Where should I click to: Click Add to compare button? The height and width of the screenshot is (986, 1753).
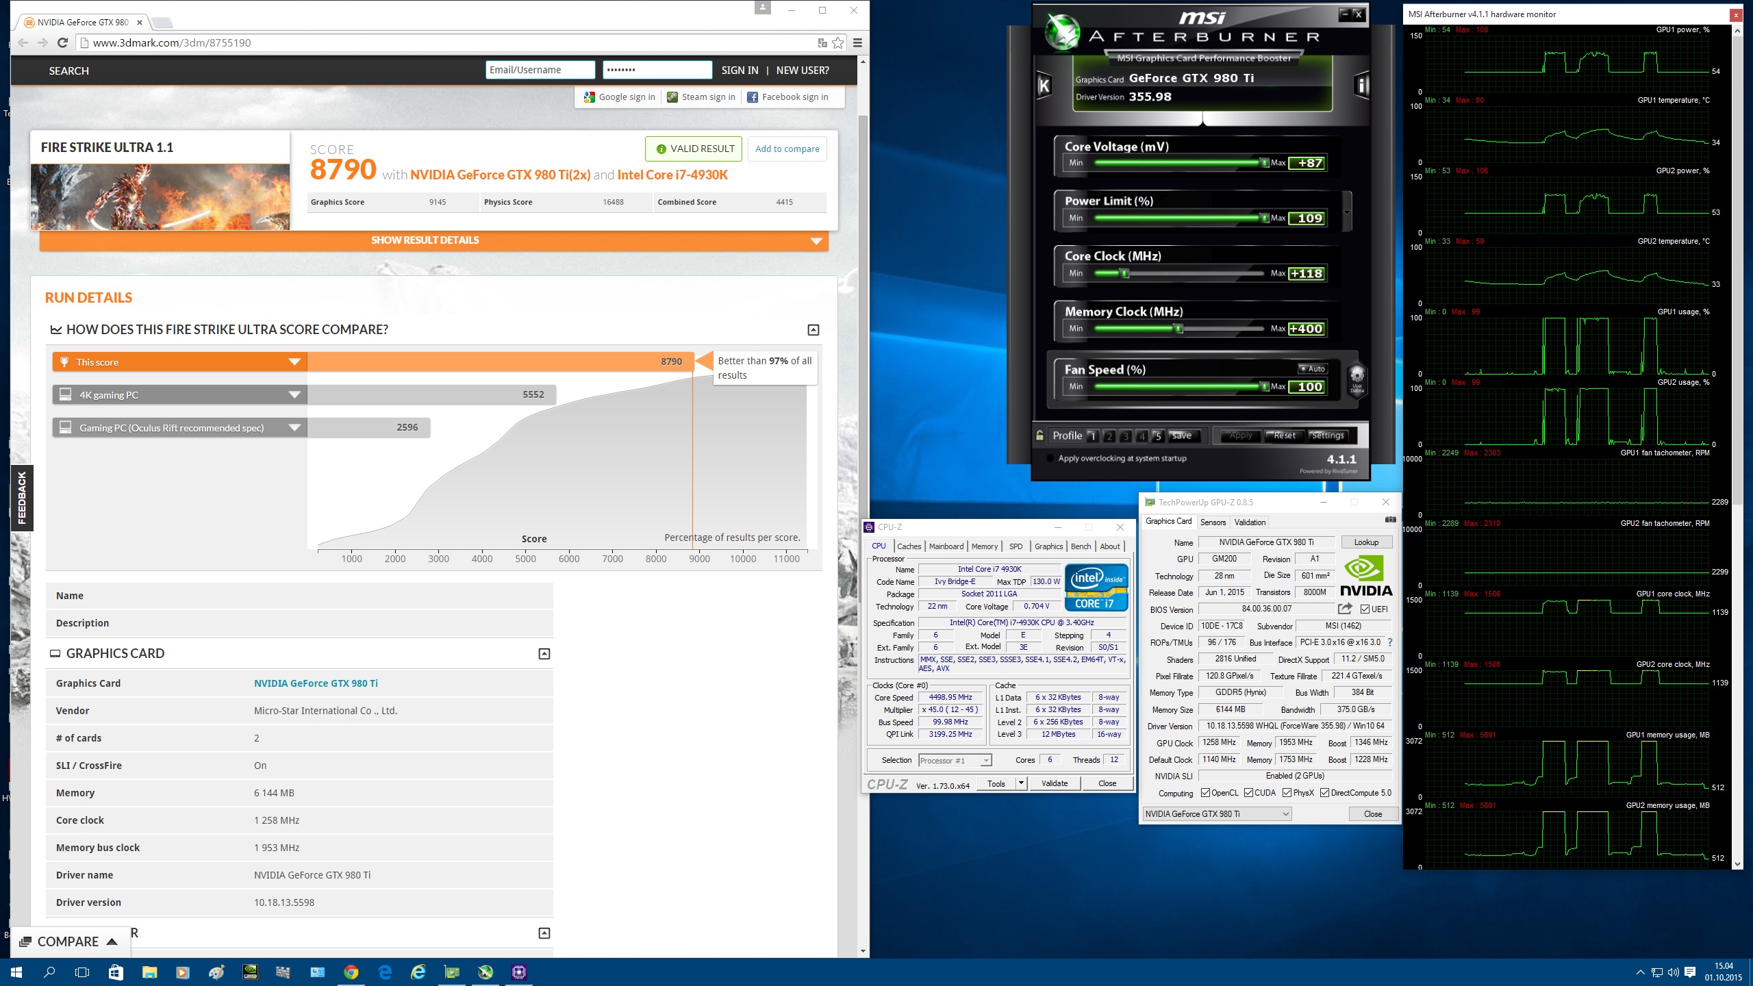(787, 149)
